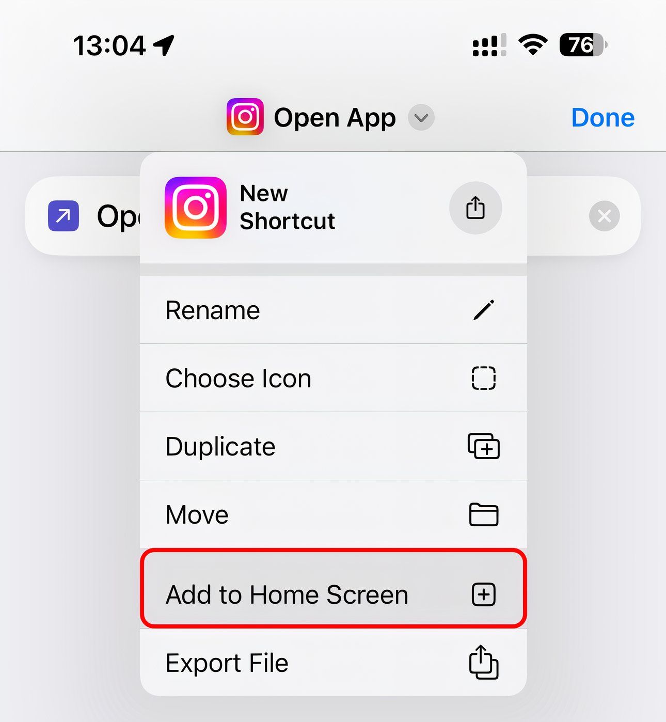Image resolution: width=666 pixels, height=722 pixels.
Task: Click the pencil icon next to Rename
Action: [x=484, y=310]
